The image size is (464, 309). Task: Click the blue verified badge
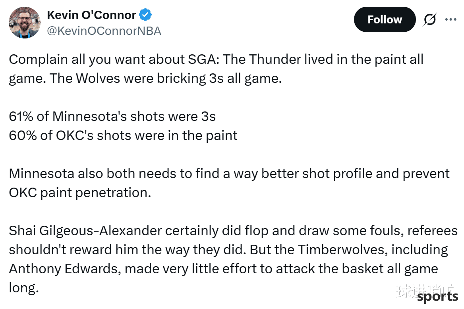[145, 15]
